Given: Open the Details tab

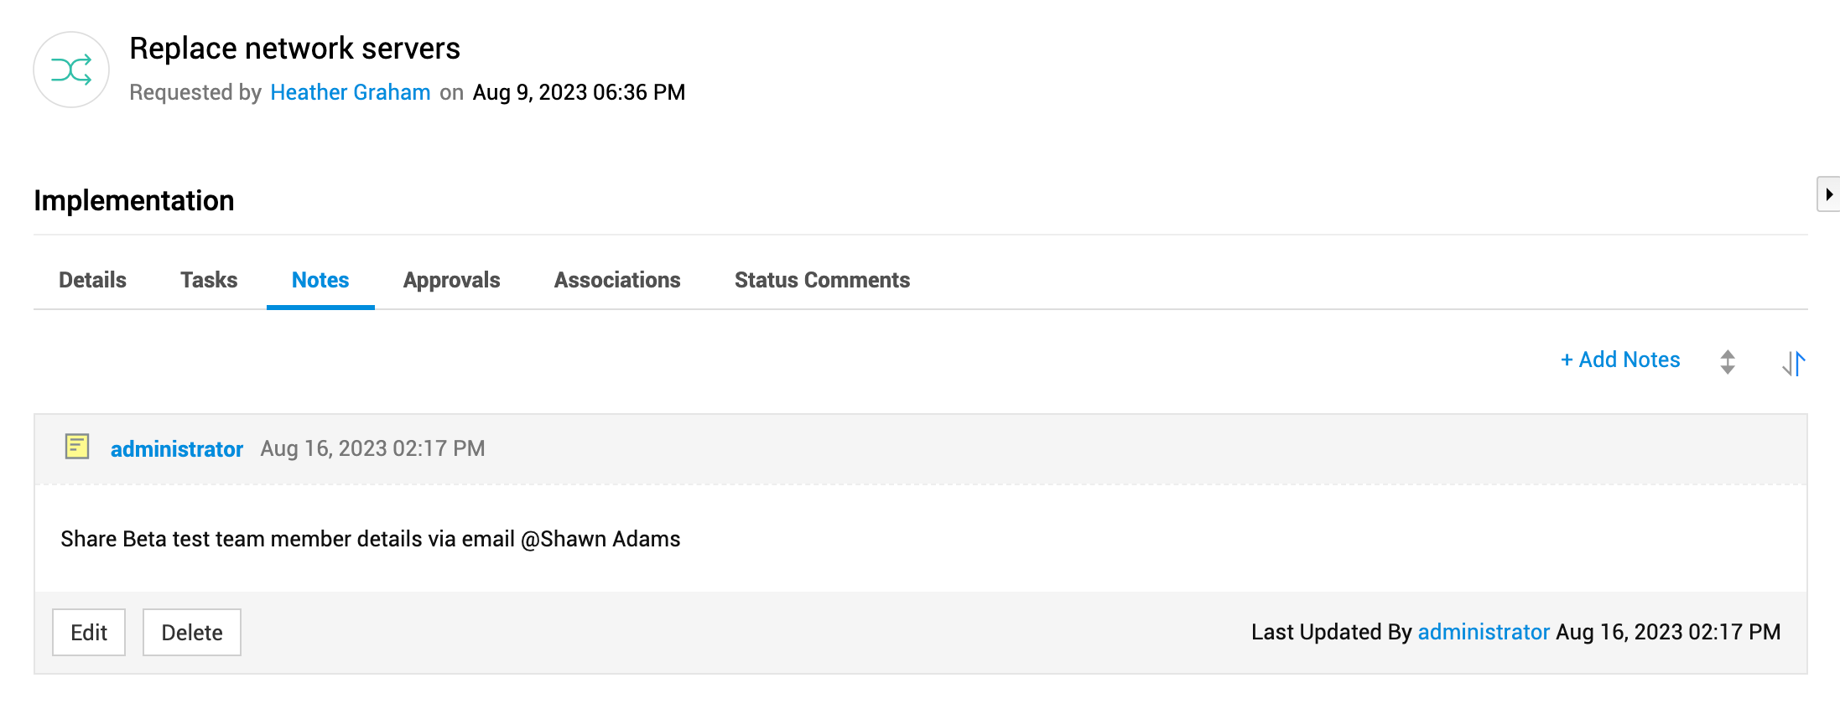Looking at the screenshot, I should 92,280.
